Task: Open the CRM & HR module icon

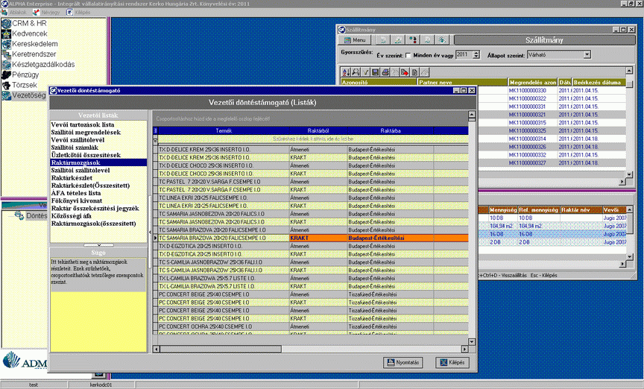Action: [6, 23]
